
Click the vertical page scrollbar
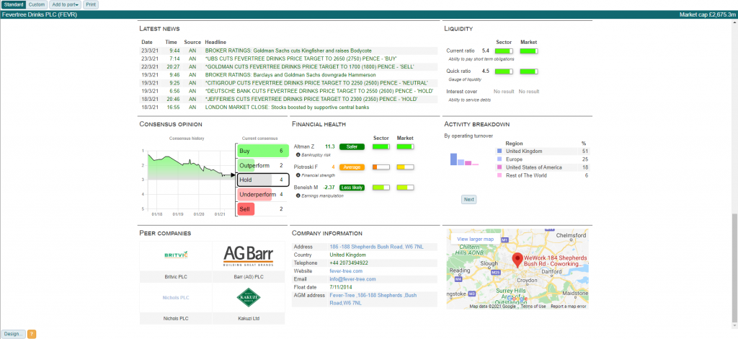pos(734,268)
